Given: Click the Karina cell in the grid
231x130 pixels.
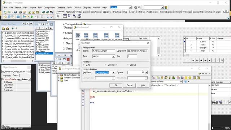Looking at the screenshot, I should tap(203, 42).
